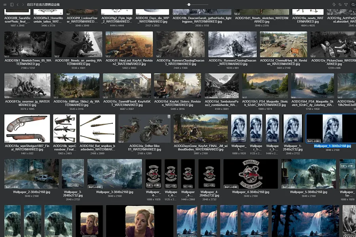Go back with the left arrow
Viewport: 356px width, 237px height.
[x=17, y=4]
